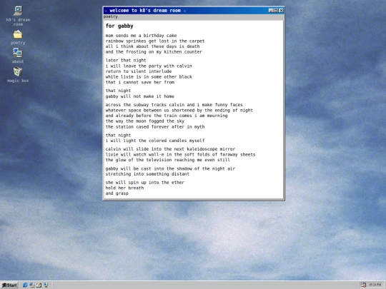The width and height of the screenshot is (386, 289).
Task: Click the line 'and the frosting on my kitchen counter'
Action: click(154, 52)
